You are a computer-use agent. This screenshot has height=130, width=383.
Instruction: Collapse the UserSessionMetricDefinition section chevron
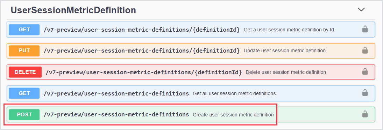pyautogui.click(x=361, y=9)
